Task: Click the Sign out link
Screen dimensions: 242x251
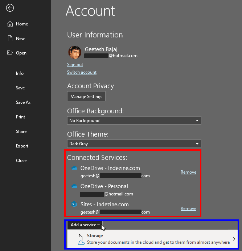Action: (x=75, y=65)
